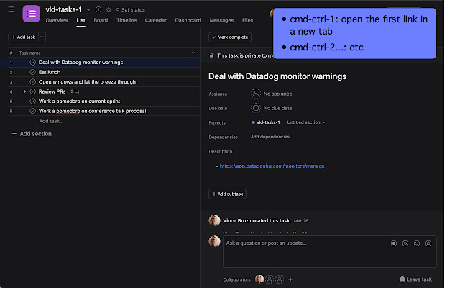Click Set status button
Screen dimensions: 460x288
131,9
